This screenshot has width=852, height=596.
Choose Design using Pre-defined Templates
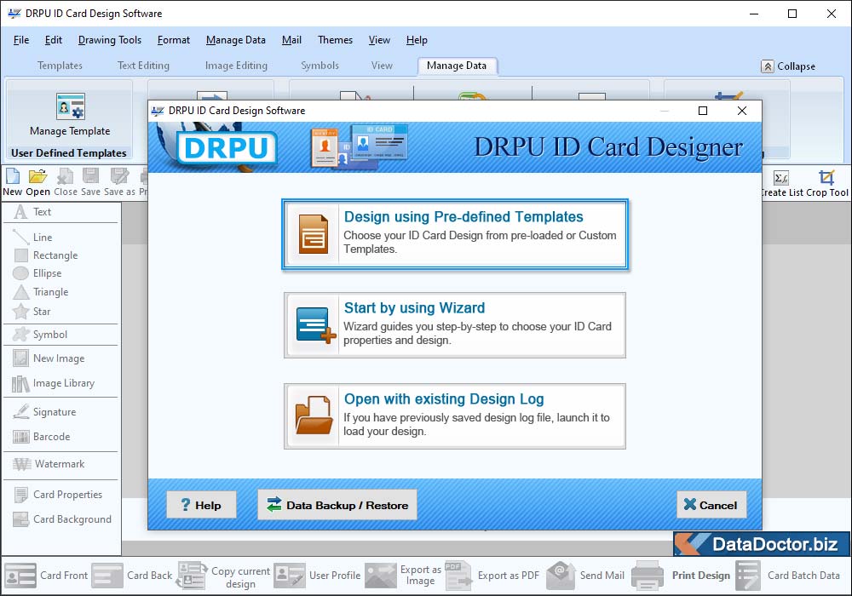coord(455,234)
